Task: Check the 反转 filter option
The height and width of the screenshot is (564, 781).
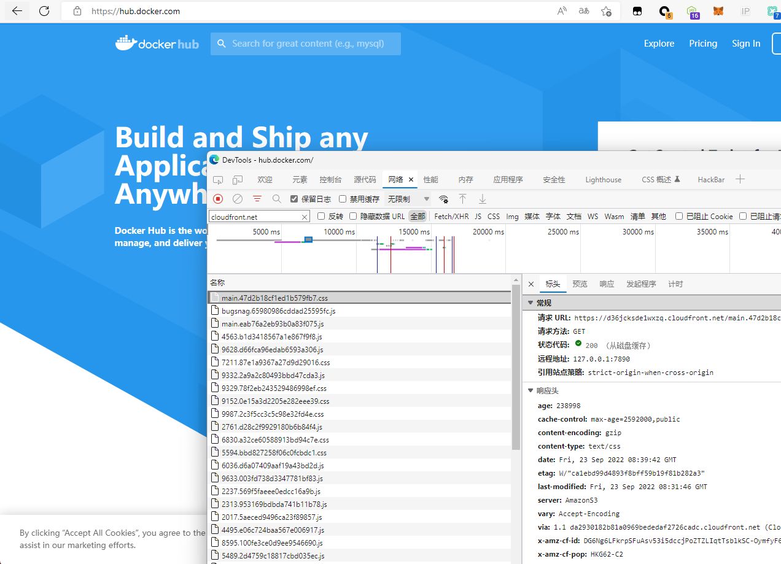Action: 321,216
